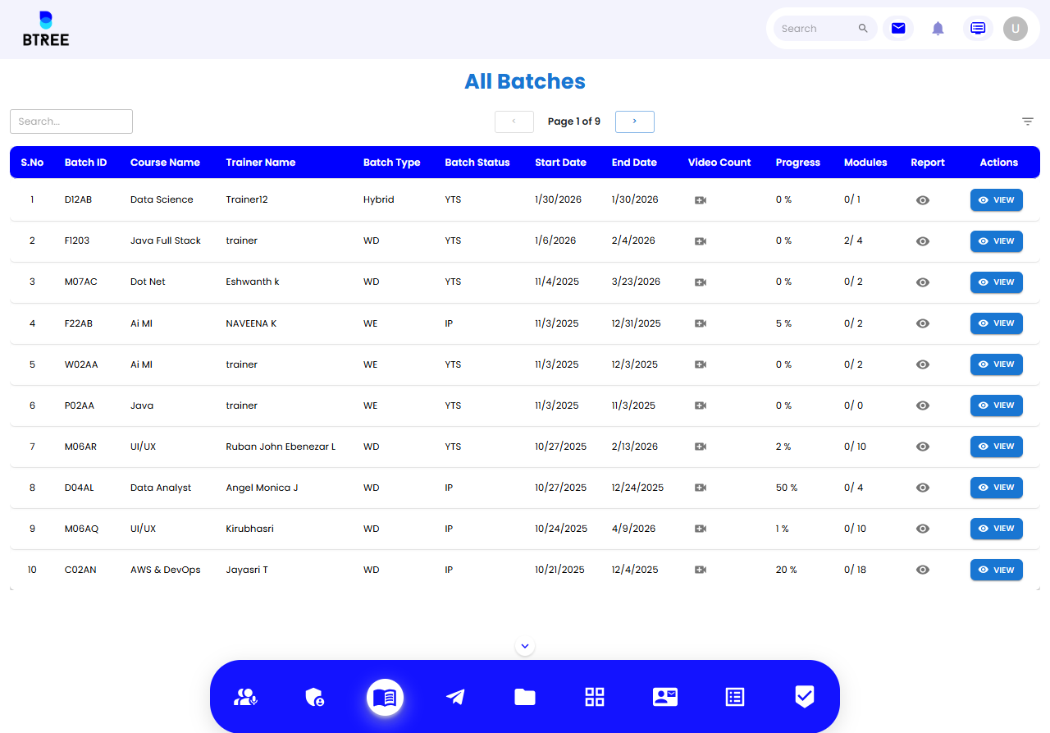Open the table filter icon
Image resolution: width=1050 pixels, height=733 pixels.
click(x=1028, y=121)
